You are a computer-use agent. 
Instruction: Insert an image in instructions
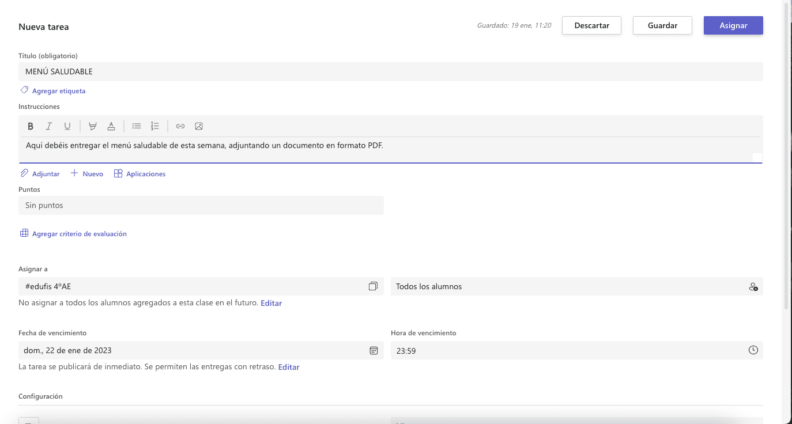[199, 126]
